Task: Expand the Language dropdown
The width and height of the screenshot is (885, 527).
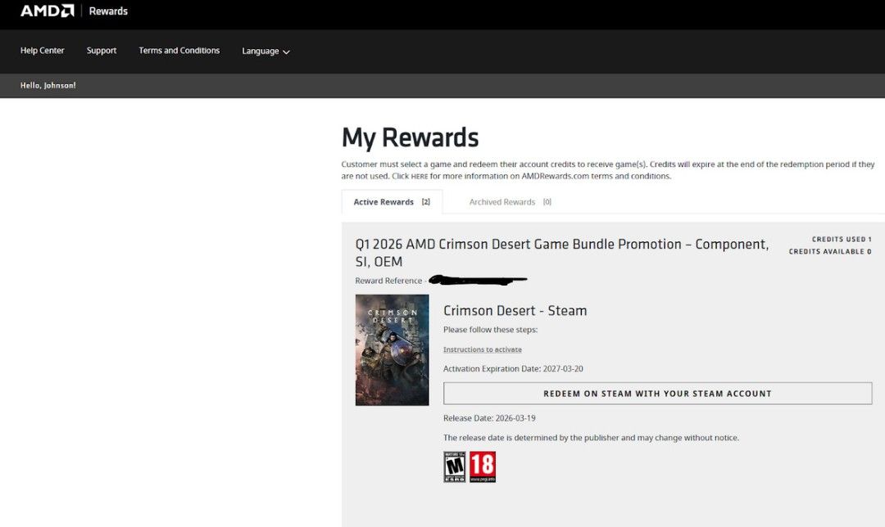Action: tap(265, 52)
